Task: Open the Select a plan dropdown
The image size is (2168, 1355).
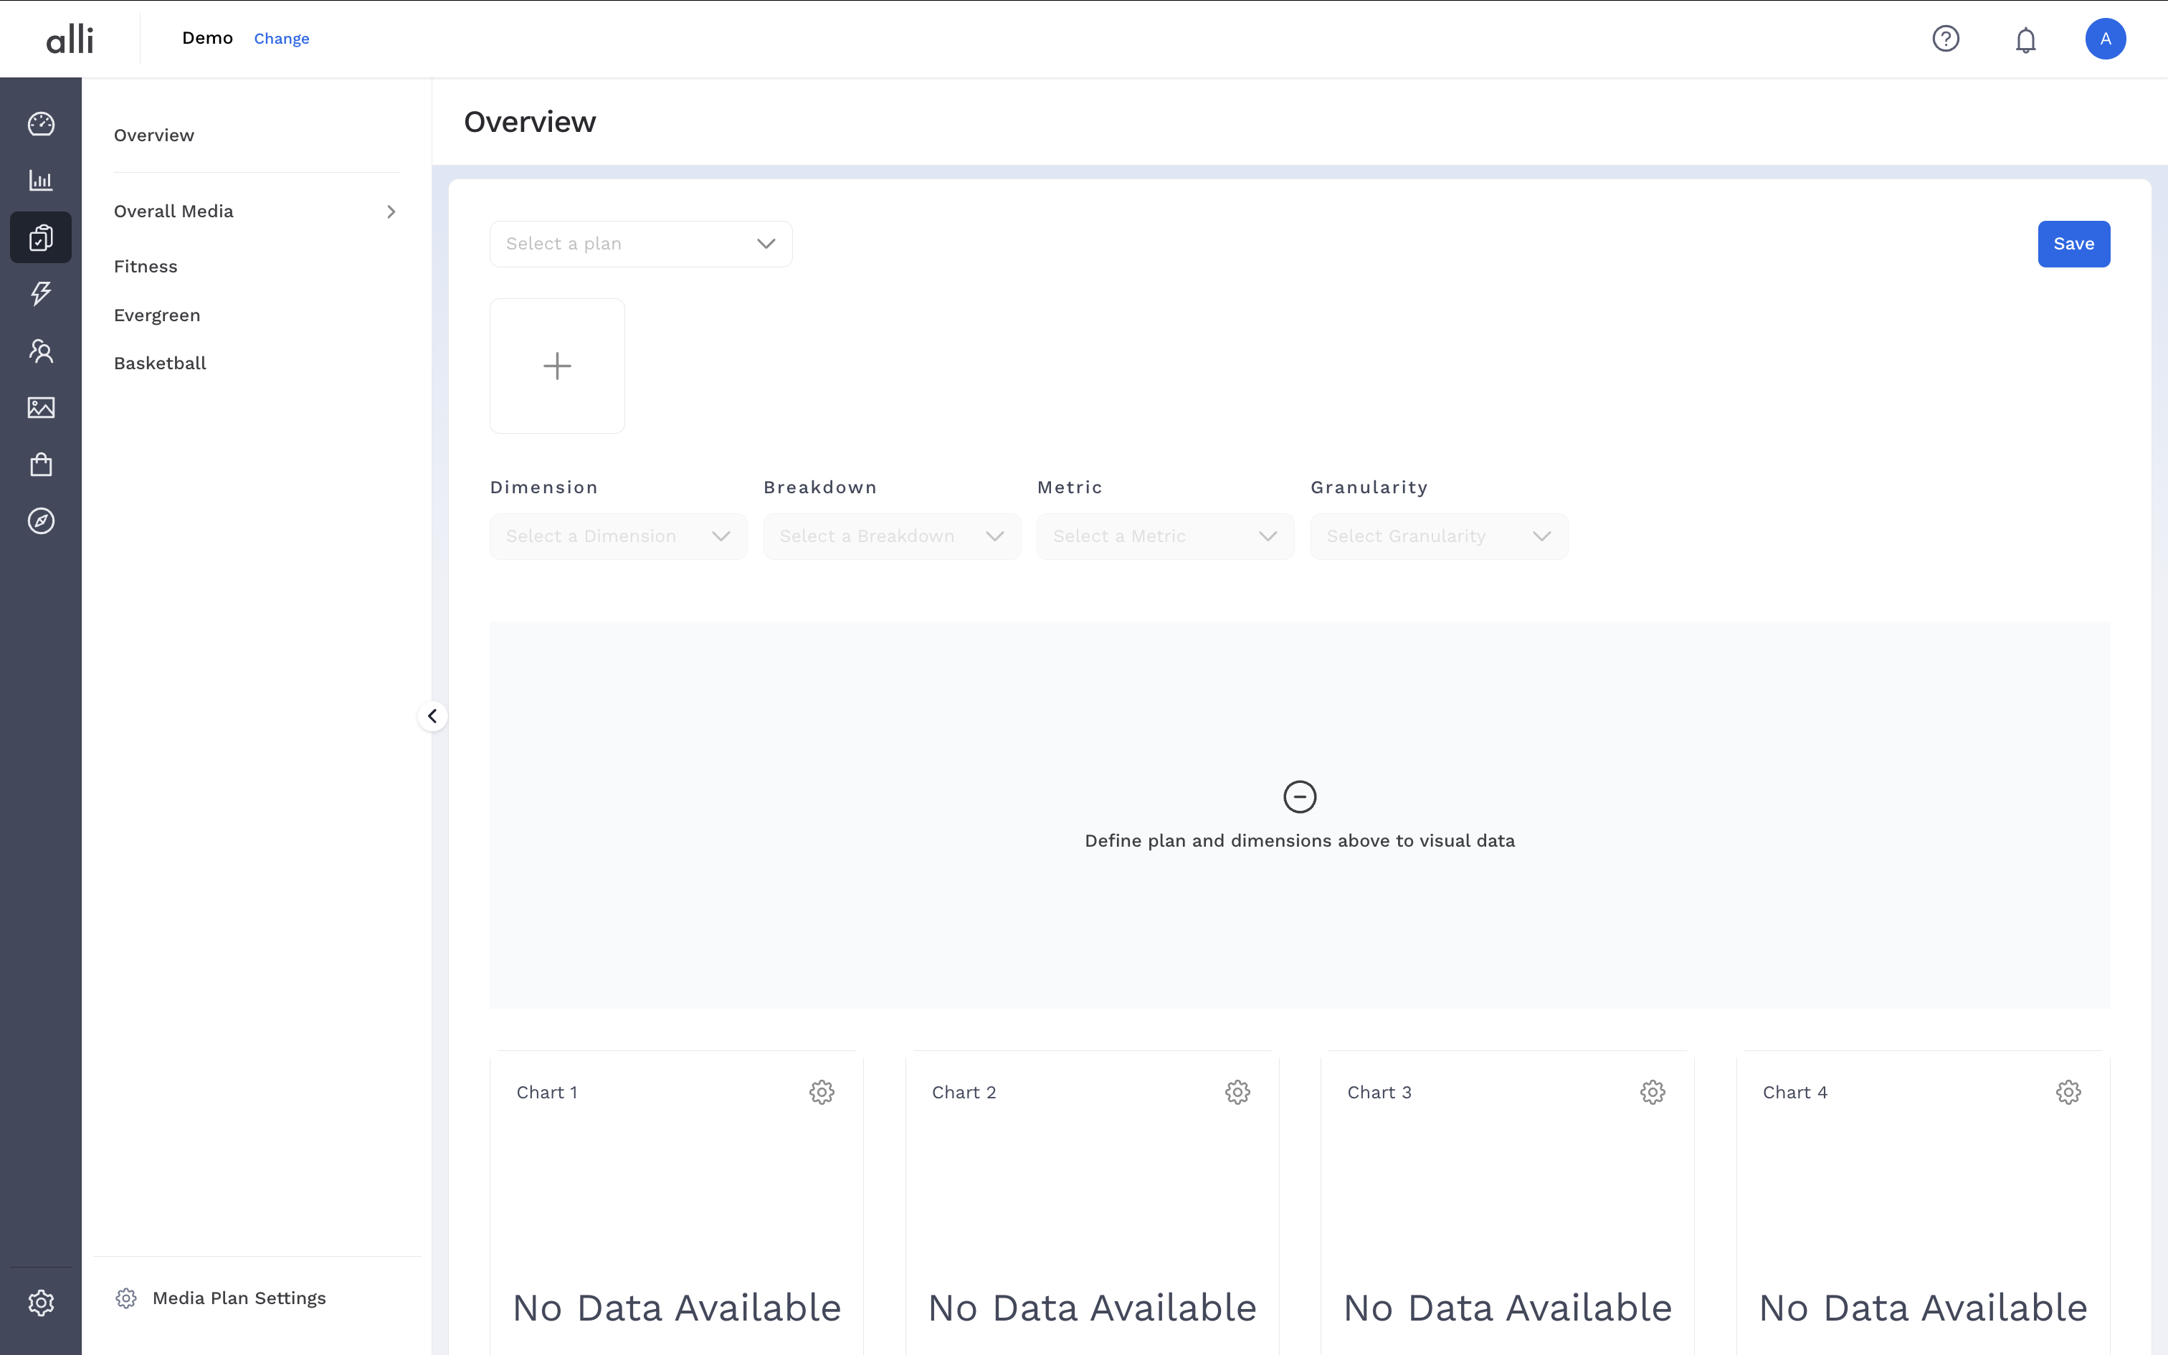Action: coord(640,244)
